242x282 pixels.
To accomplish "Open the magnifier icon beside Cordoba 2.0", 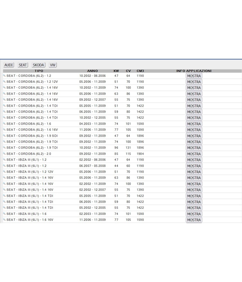I will click(x=4, y=154).
